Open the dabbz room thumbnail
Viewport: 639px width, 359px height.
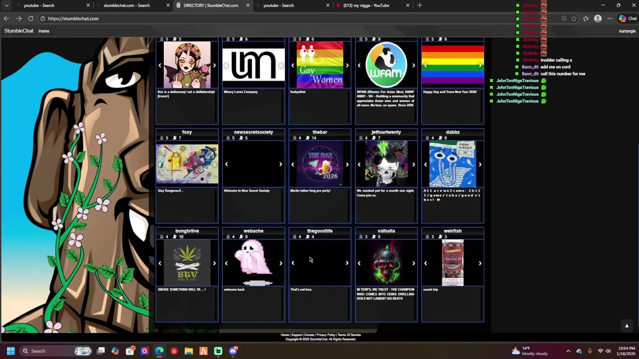453,164
